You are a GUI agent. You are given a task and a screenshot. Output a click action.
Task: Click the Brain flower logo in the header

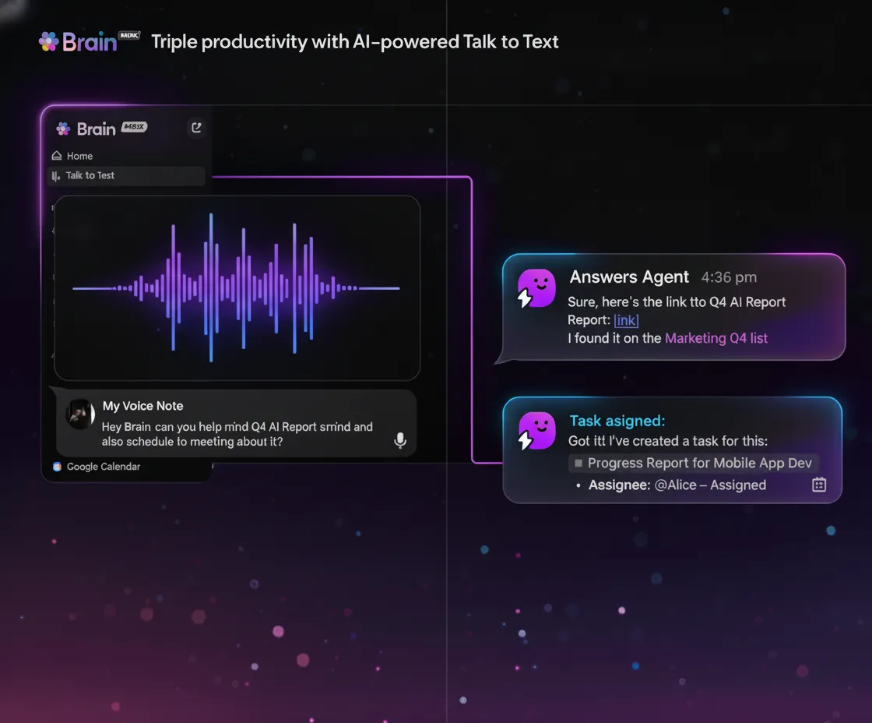pyautogui.click(x=48, y=41)
